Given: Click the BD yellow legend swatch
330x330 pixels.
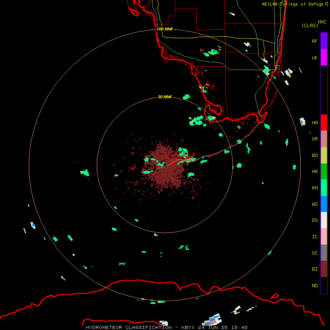Looking at the screenshot, I should point(324,155).
